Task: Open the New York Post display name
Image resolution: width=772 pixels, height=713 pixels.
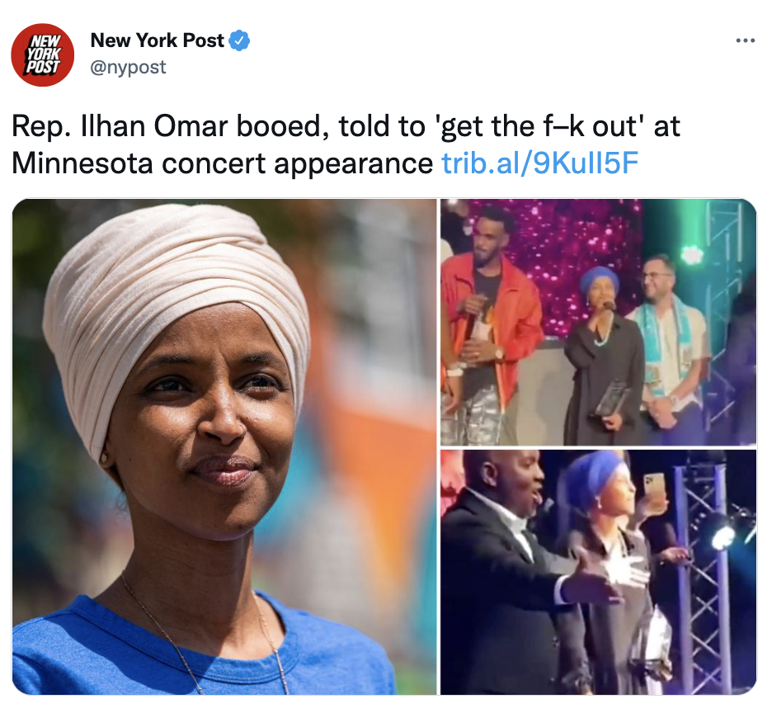Action: point(157,40)
